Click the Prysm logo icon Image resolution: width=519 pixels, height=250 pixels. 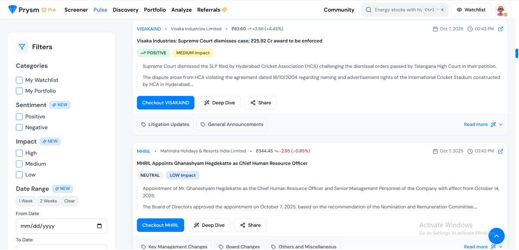pyautogui.click(x=13, y=10)
